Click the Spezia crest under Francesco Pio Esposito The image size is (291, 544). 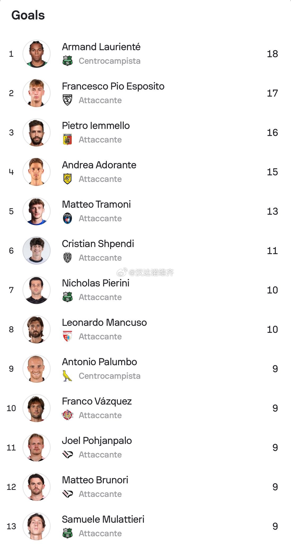(x=67, y=100)
